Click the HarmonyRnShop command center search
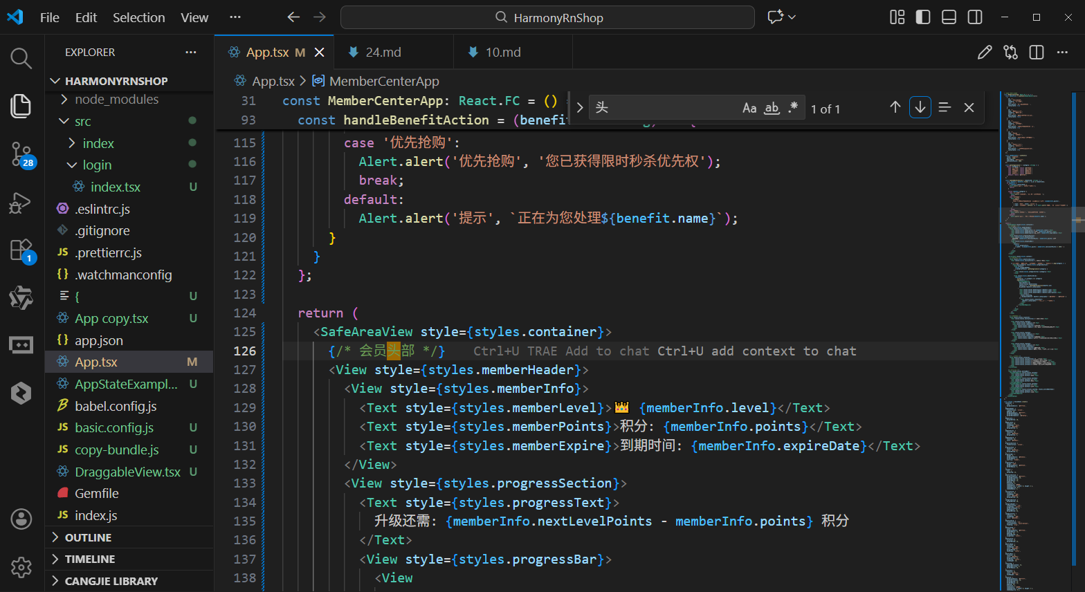 click(x=547, y=17)
